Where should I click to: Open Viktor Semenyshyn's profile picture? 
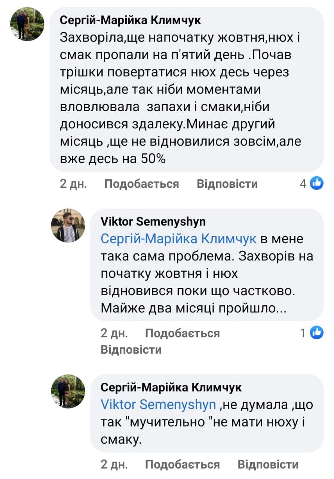click(68, 226)
